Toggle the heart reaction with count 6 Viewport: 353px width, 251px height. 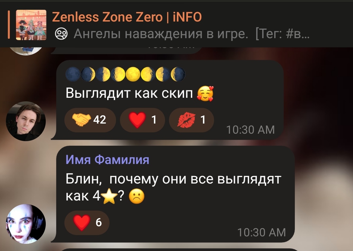87,223
